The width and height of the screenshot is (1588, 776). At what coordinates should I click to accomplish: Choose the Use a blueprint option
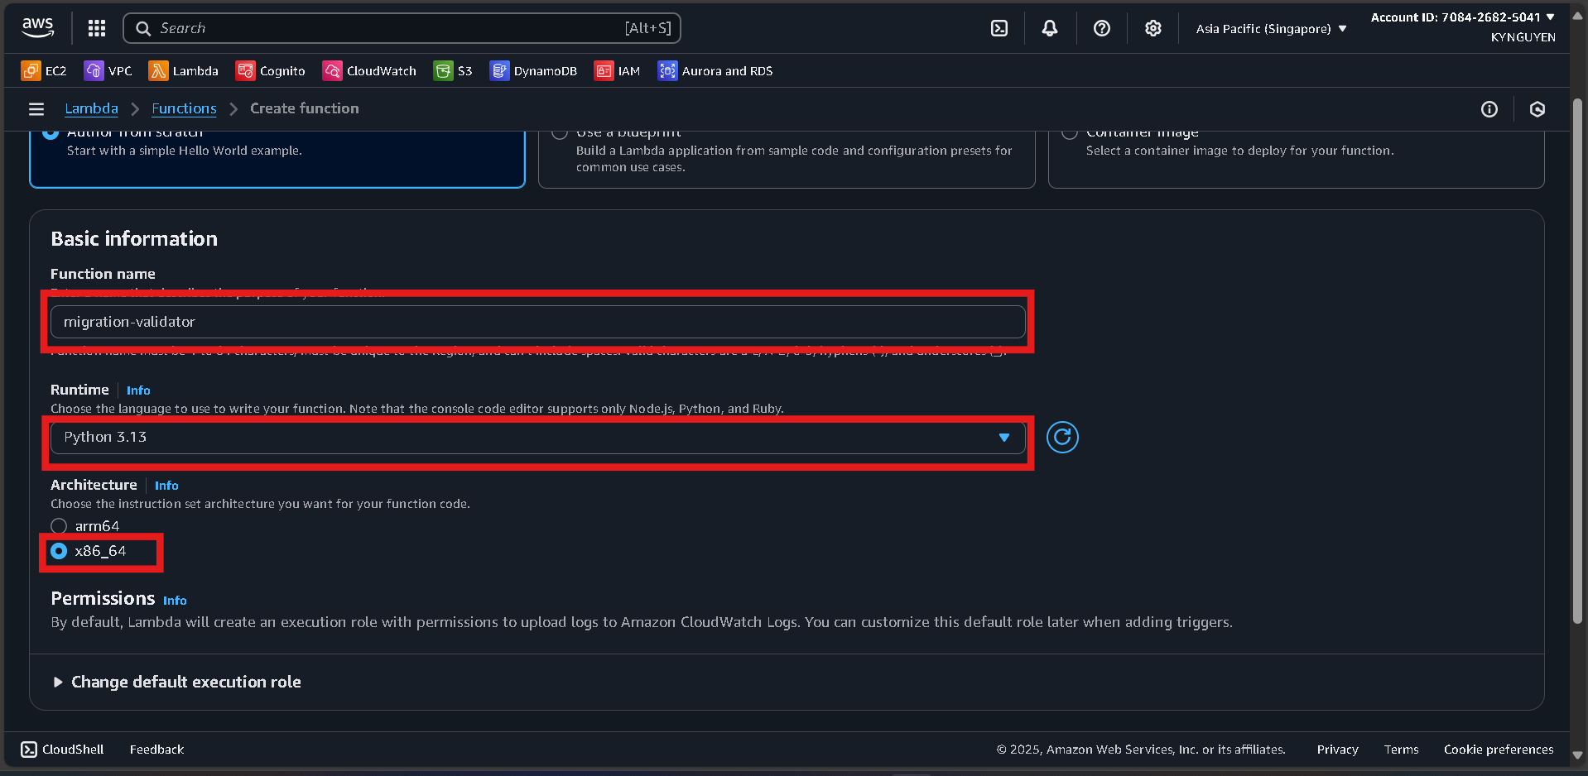pyautogui.click(x=560, y=132)
